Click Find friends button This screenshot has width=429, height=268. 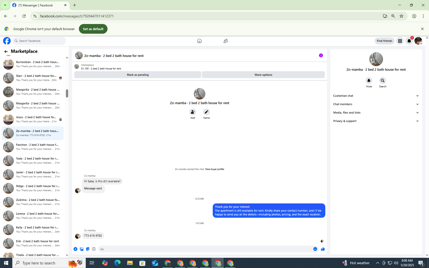pos(384,41)
